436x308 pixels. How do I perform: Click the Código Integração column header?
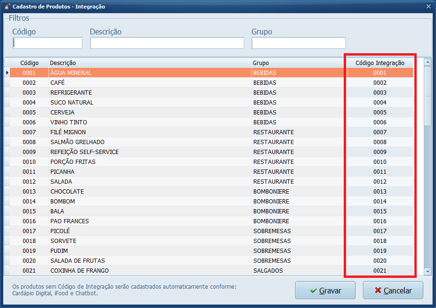coord(379,63)
